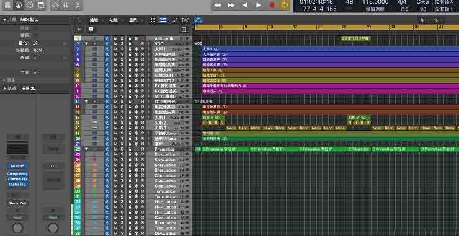The image size is (459, 236).
Task: Open the 量化 quantize value dropdown
Action: [x=35, y=43]
